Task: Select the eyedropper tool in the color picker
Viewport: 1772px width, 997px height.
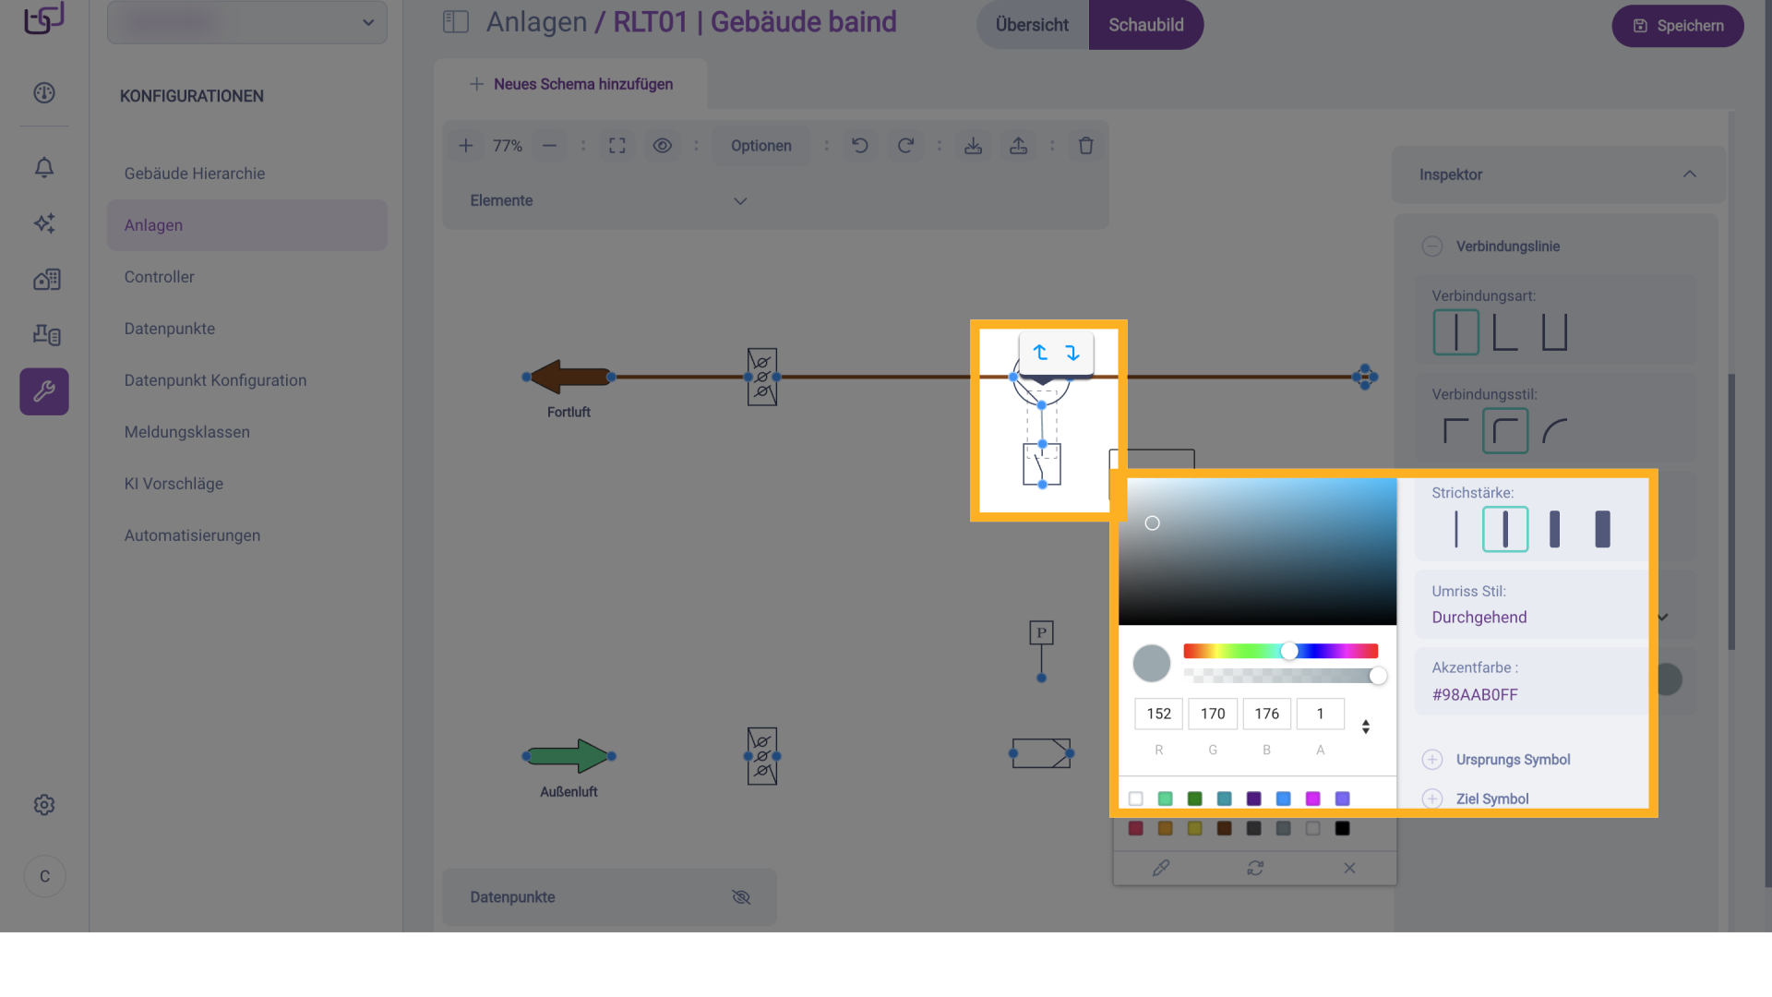Action: click(1161, 868)
